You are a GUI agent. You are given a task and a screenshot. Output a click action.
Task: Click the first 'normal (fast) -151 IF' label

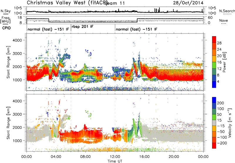pyautogui.click(x=48, y=29)
